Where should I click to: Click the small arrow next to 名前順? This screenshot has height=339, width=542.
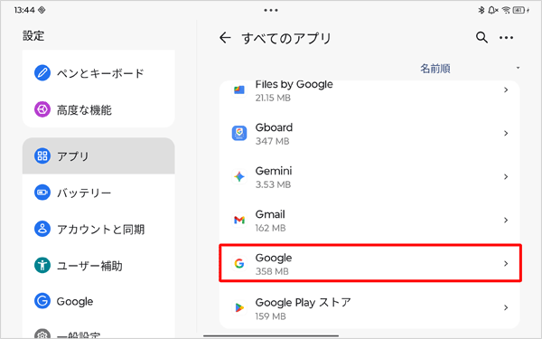pos(518,68)
